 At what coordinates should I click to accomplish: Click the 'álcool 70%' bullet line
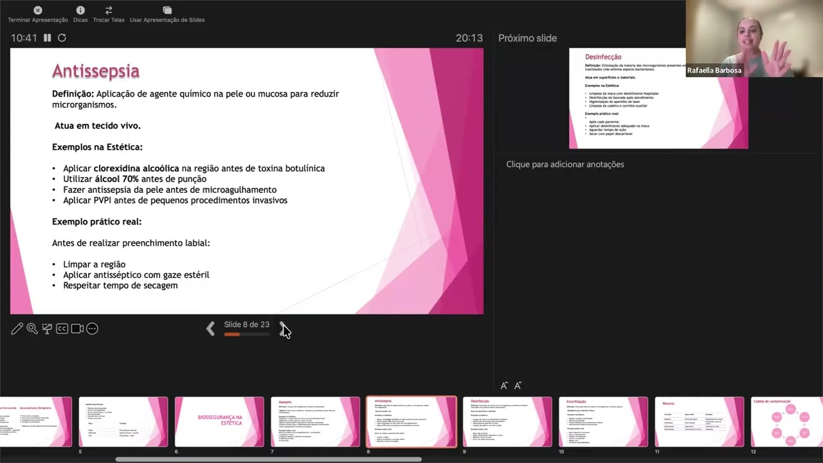(134, 179)
